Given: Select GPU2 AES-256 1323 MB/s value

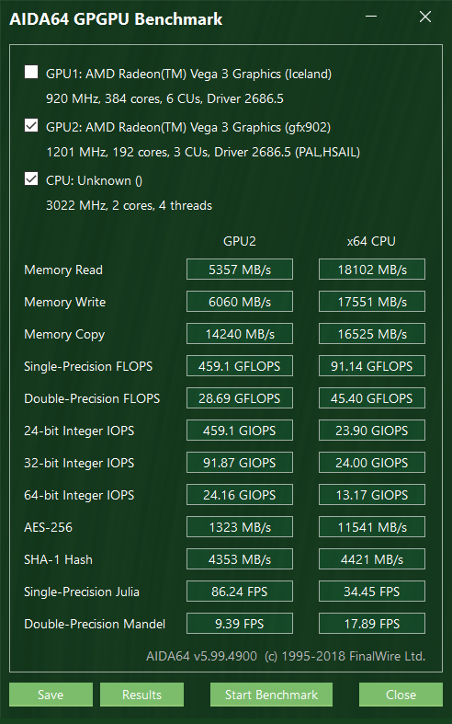Looking at the screenshot, I should click(240, 527).
